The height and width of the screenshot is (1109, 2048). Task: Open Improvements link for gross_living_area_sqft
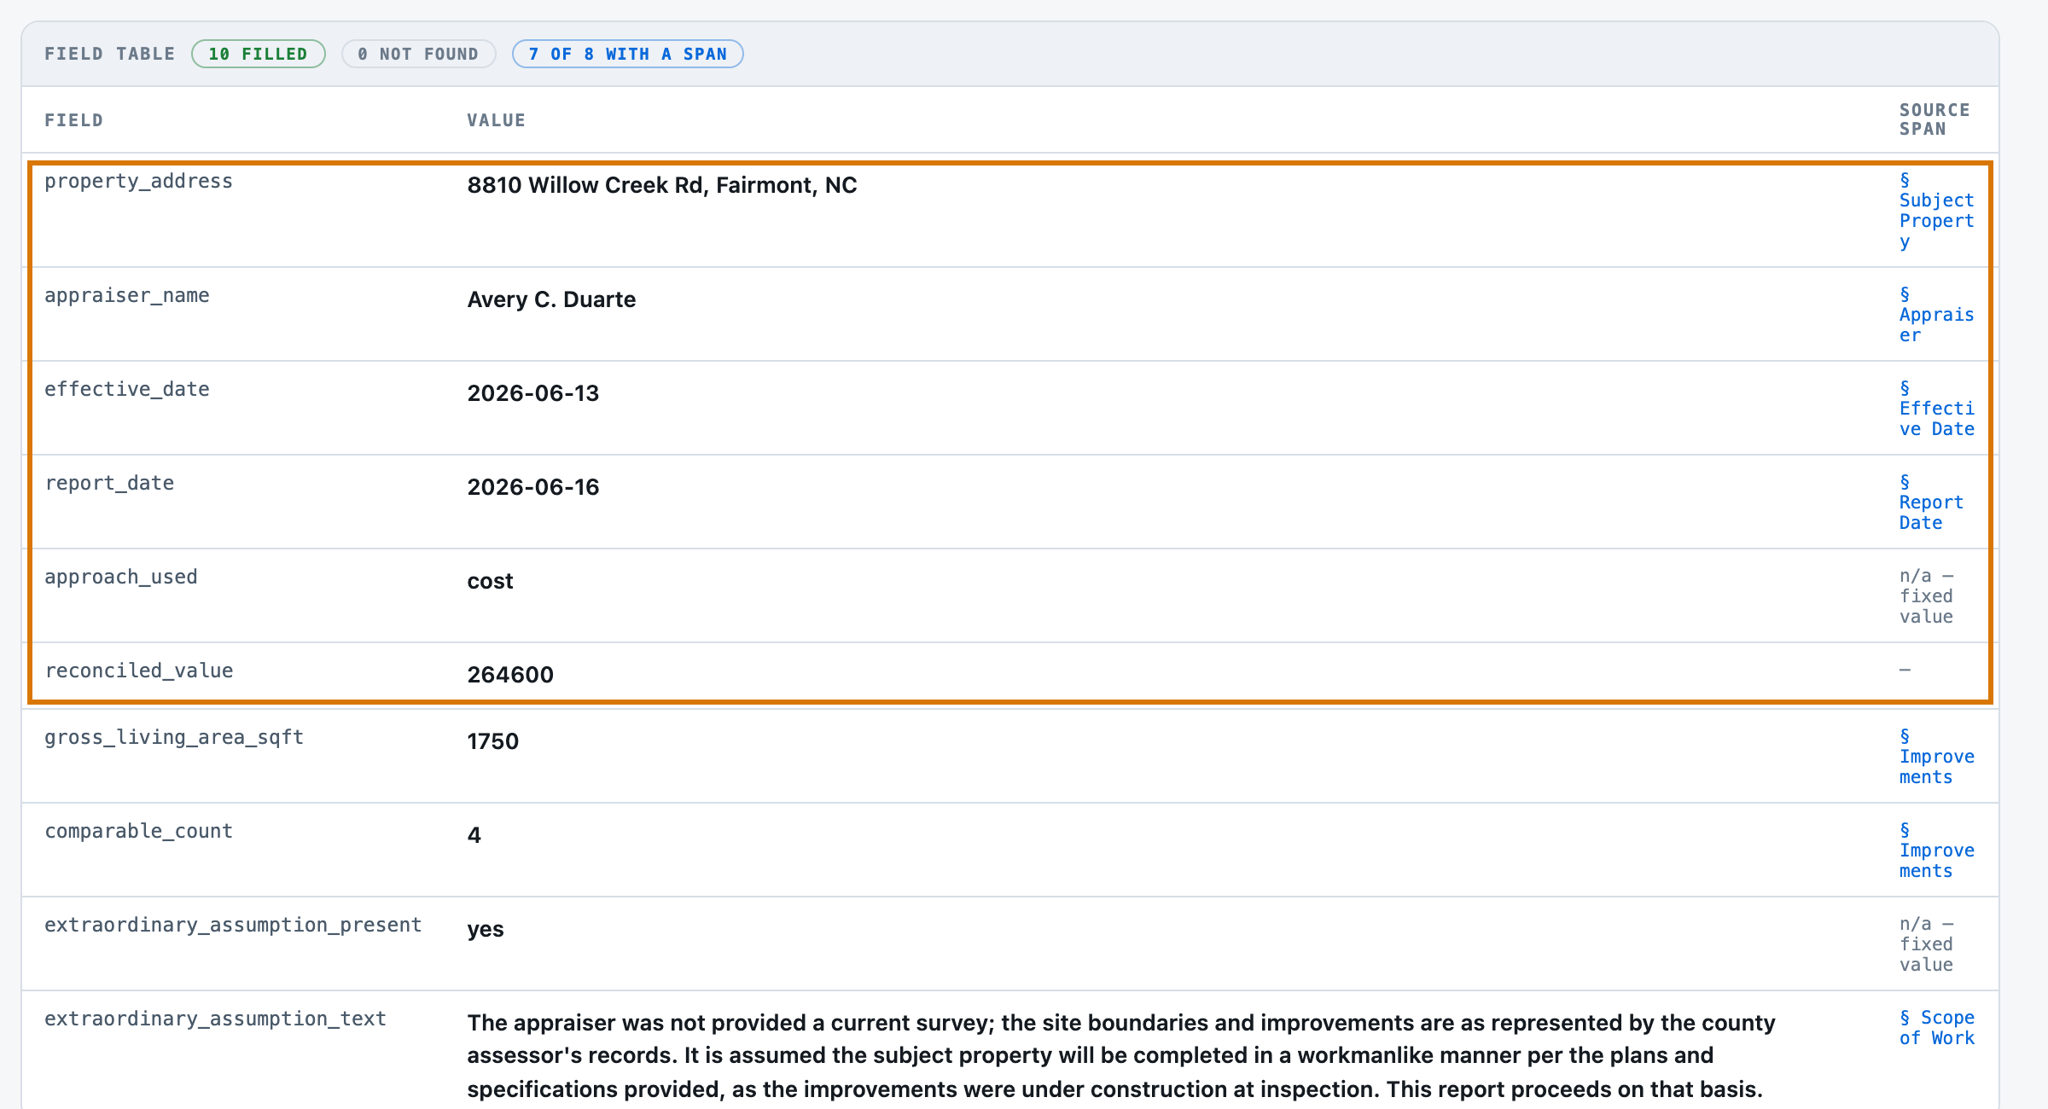[1936, 757]
